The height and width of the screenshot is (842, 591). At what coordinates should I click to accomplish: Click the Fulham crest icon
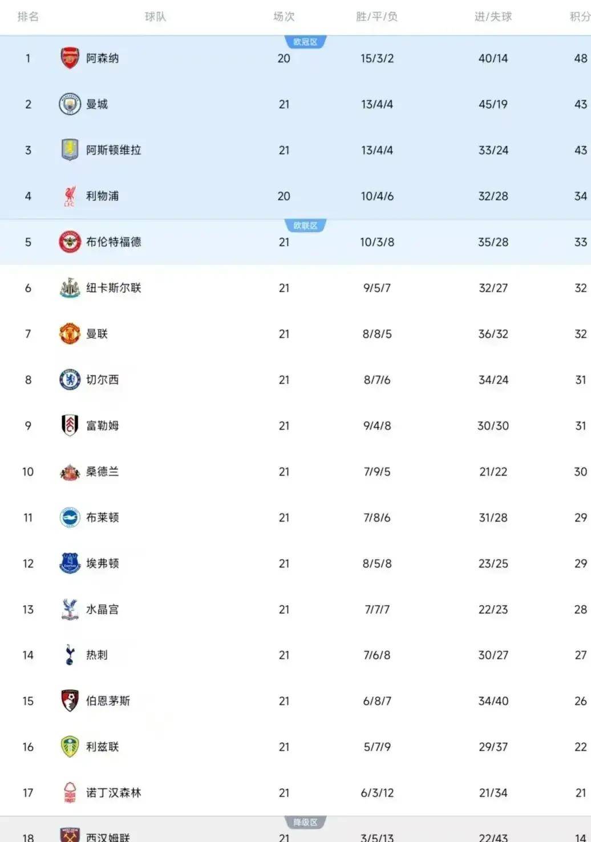[70, 426]
